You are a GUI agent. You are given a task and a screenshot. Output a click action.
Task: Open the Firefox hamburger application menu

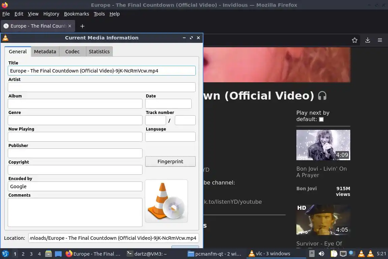[380, 40]
